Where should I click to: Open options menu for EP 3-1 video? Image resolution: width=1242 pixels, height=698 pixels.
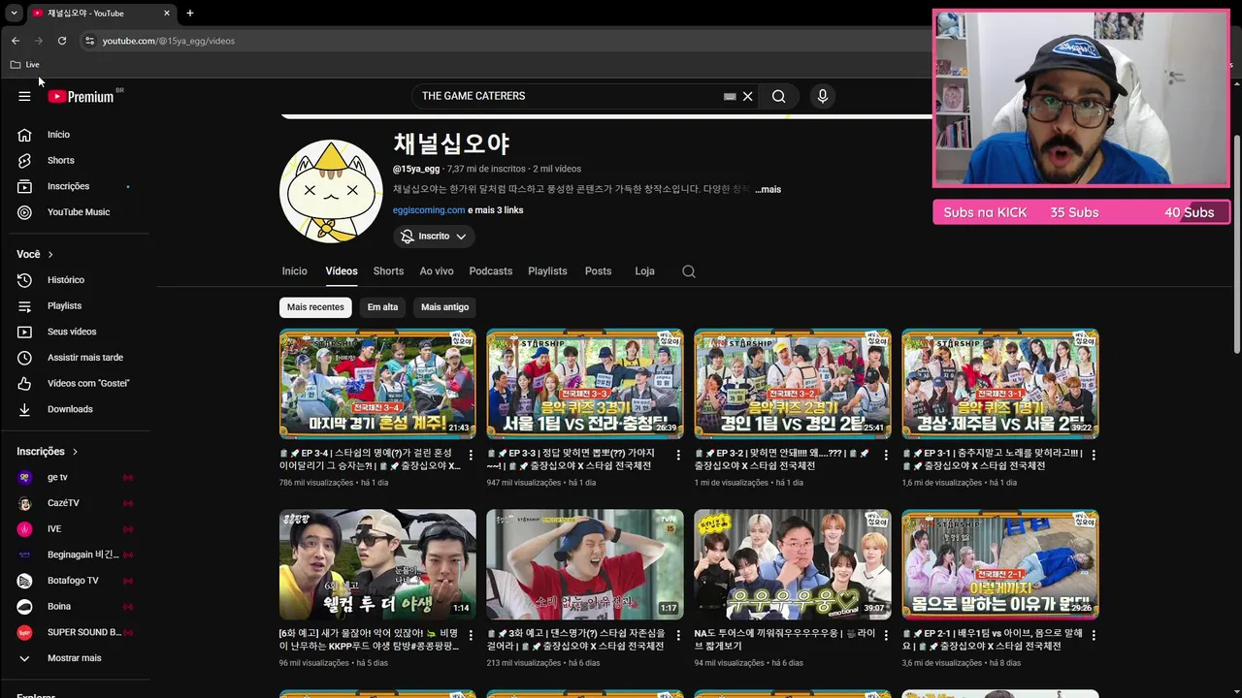click(x=1094, y=455)
